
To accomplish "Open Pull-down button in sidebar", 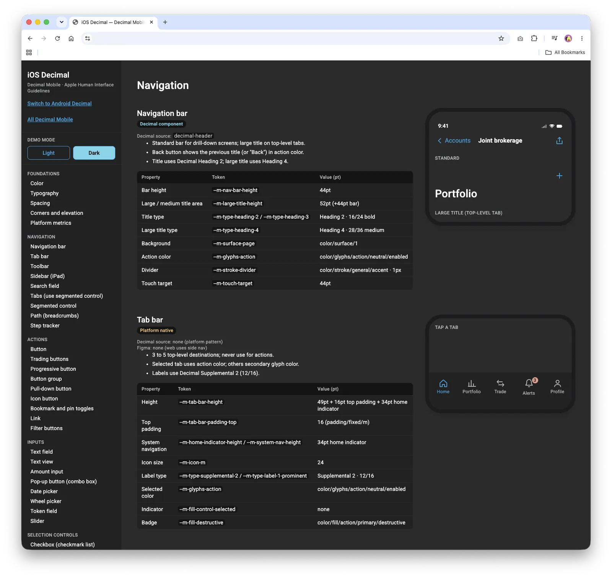I will [x=51, y=389].
